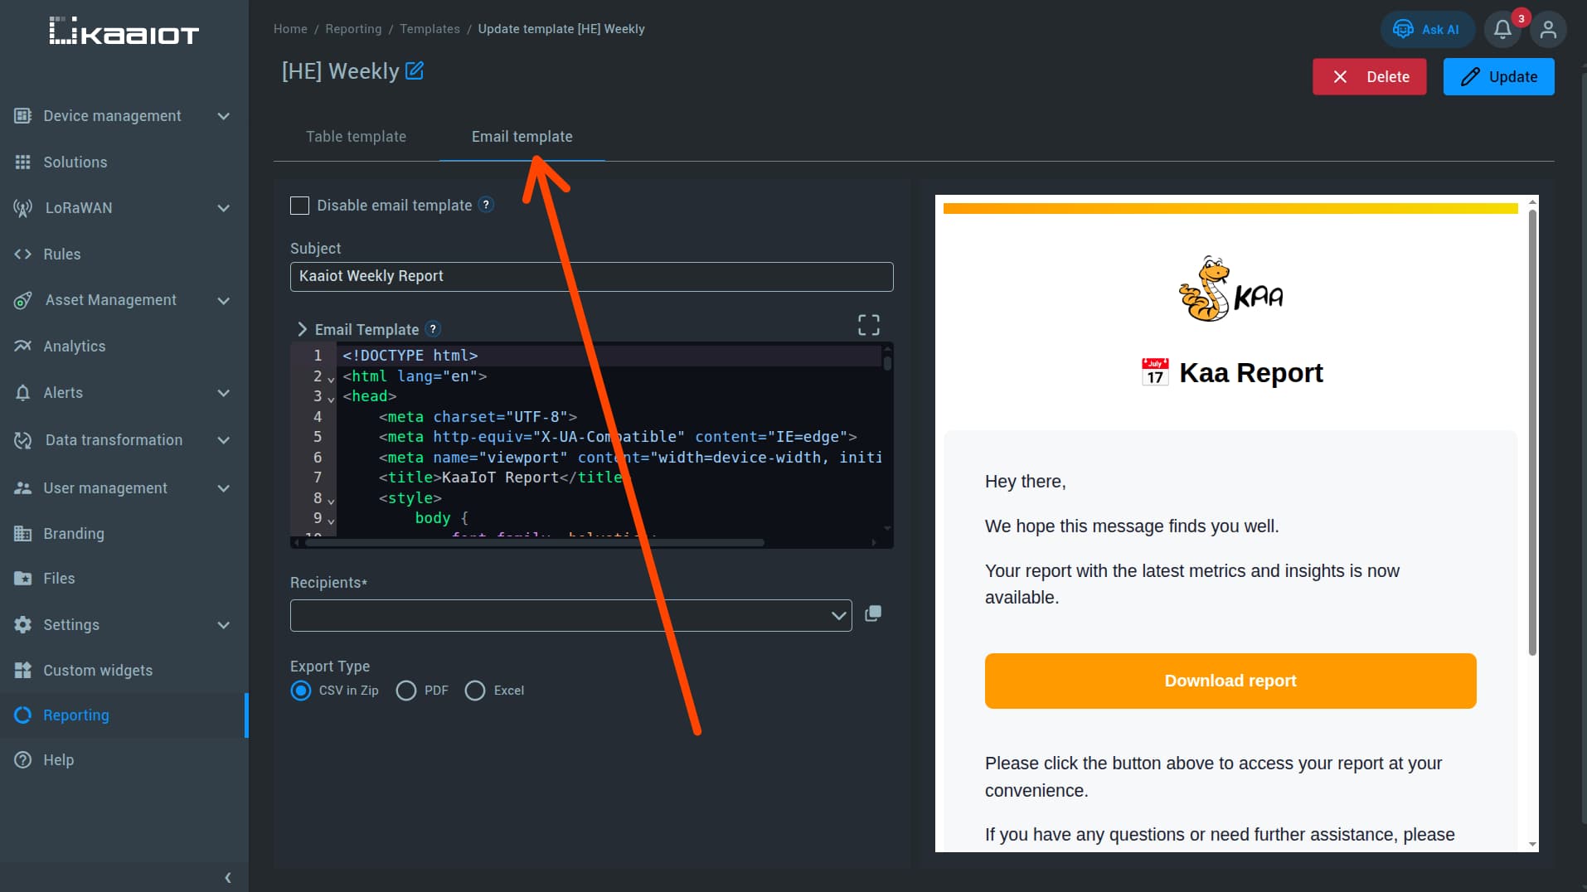Click the Alerts bell icon in sidebar
This screenshot has width=1587, height=892.
(x=22, y=393)
